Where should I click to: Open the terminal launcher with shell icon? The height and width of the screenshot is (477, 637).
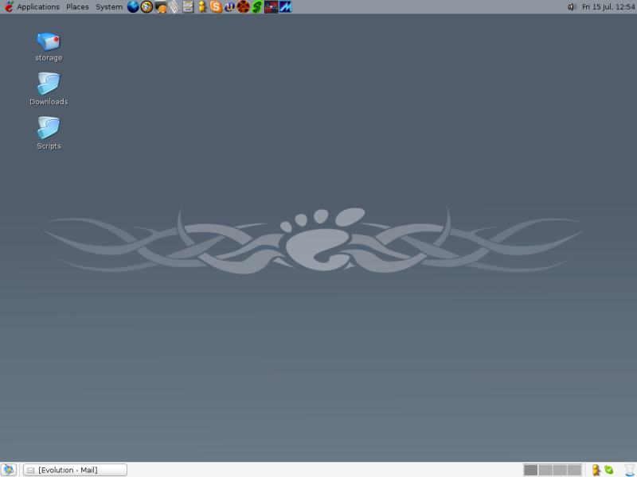coord(161,7)
